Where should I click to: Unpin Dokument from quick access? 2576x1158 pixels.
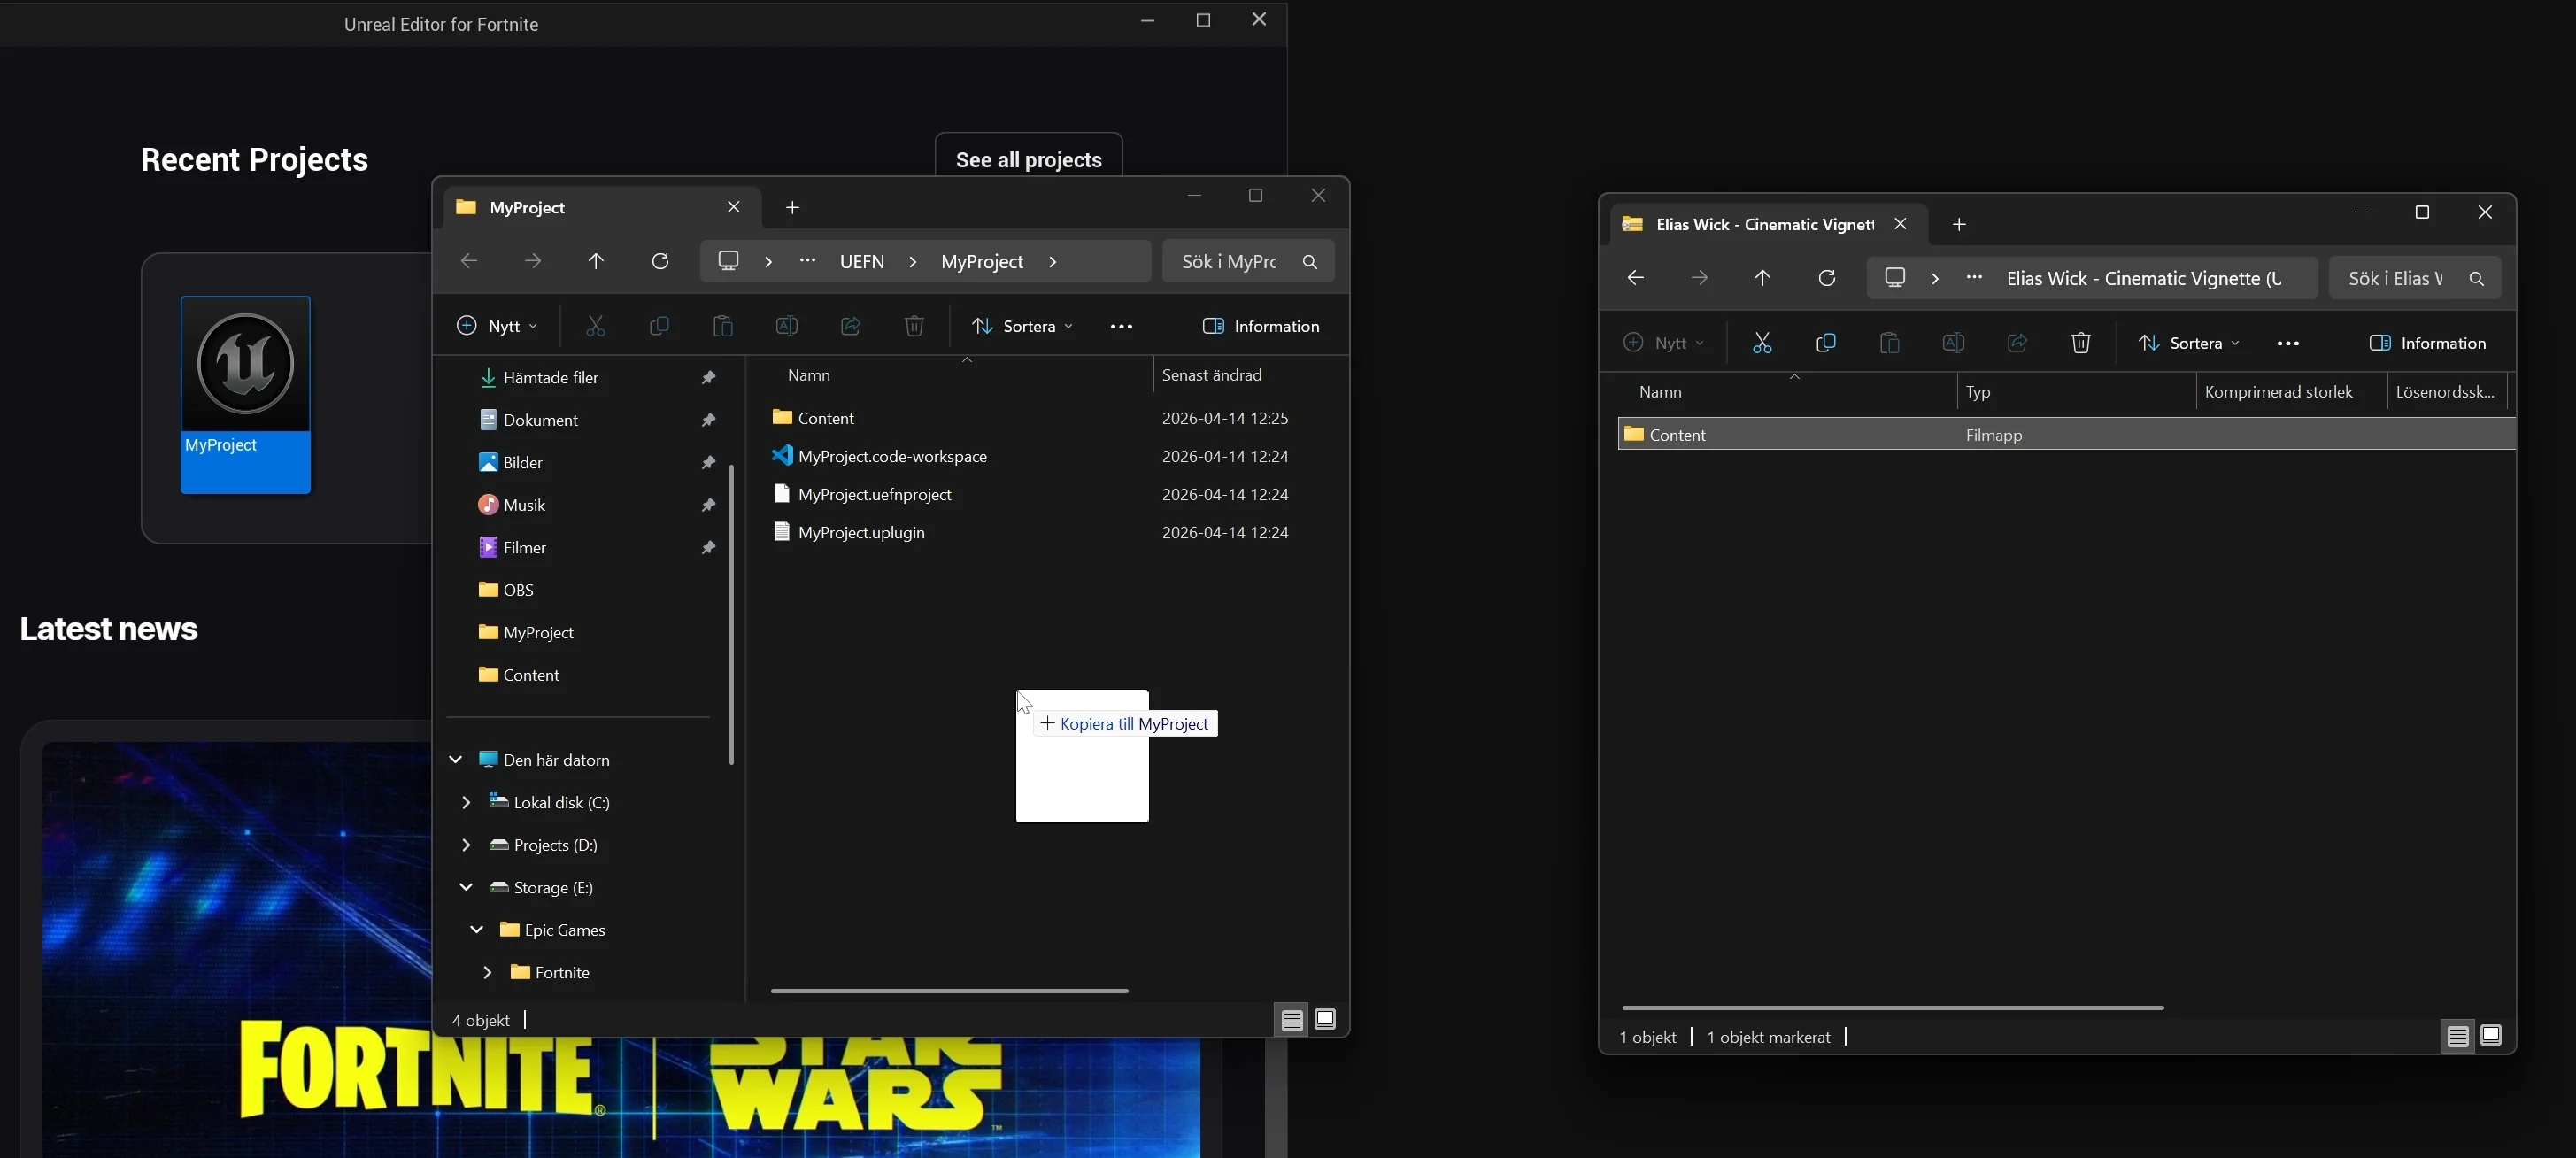click(x=709, y=420)
